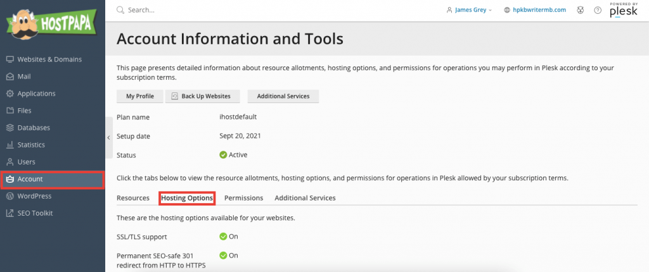This screenshot has height=272, width=649.
Task: Open James Grey account dropdown
Action: click(x=470, y=10)
